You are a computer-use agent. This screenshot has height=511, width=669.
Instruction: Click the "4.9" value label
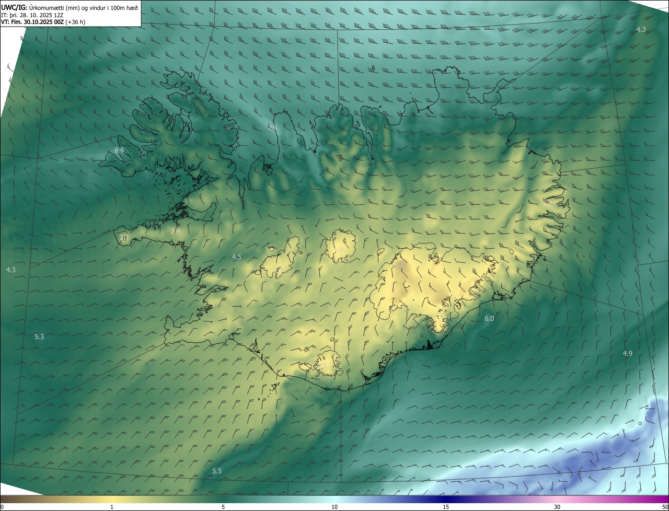(627, 353)
